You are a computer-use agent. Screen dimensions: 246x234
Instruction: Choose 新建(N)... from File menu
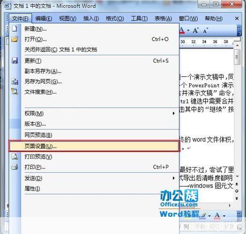[x=94, y=29]
